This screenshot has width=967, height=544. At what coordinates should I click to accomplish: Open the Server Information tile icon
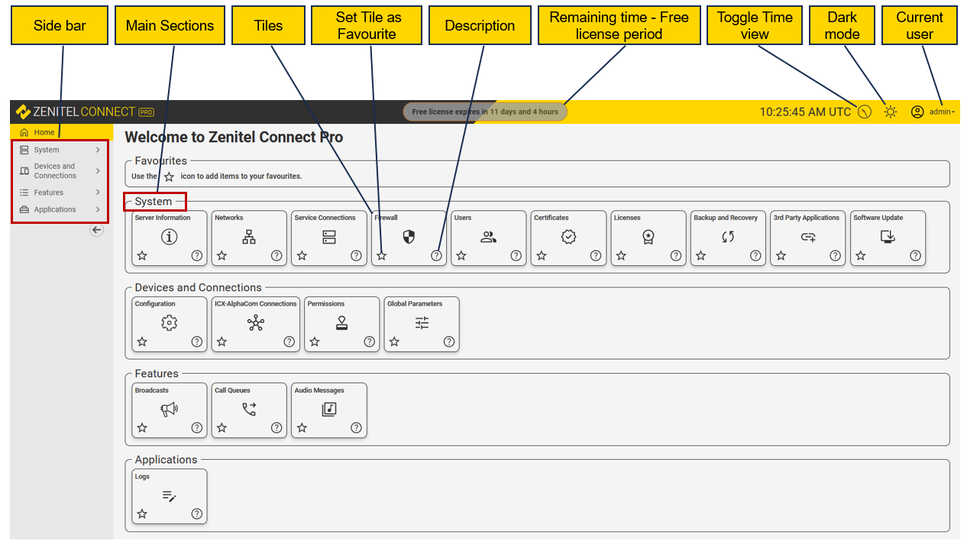click(170, 237)
